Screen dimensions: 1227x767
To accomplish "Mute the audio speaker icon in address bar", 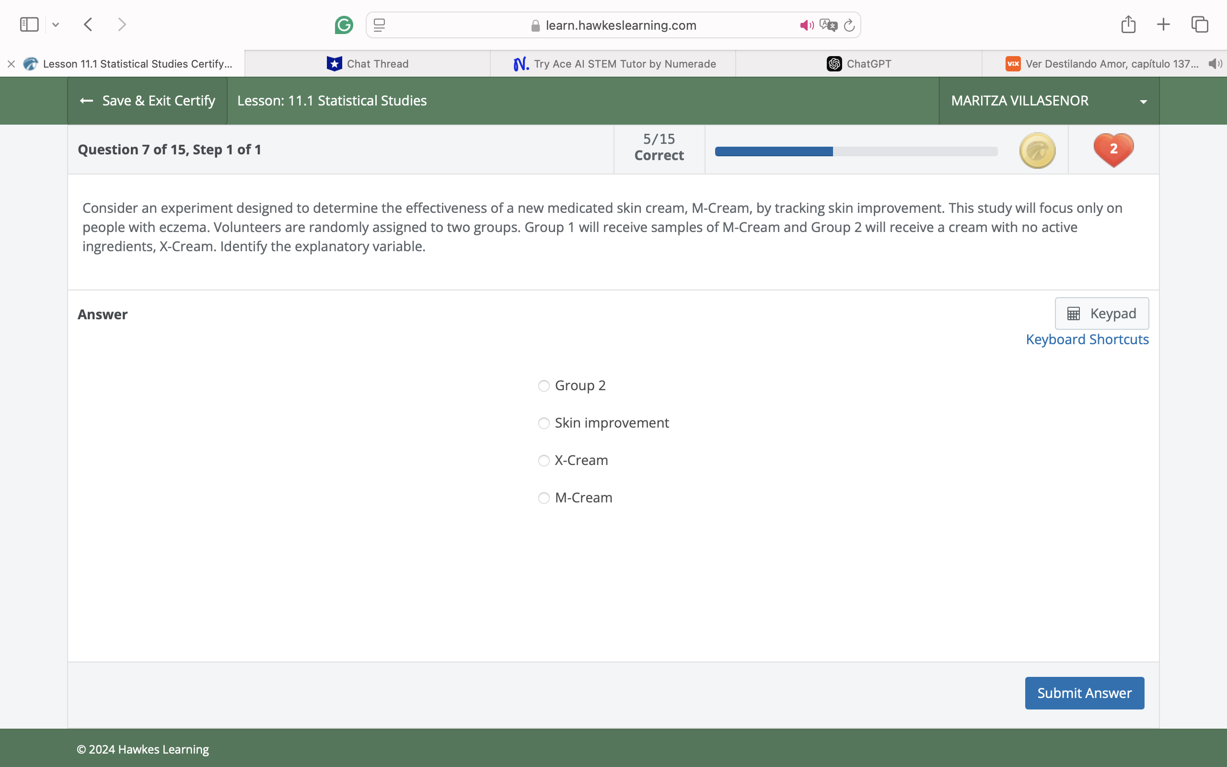I will 806,25.
